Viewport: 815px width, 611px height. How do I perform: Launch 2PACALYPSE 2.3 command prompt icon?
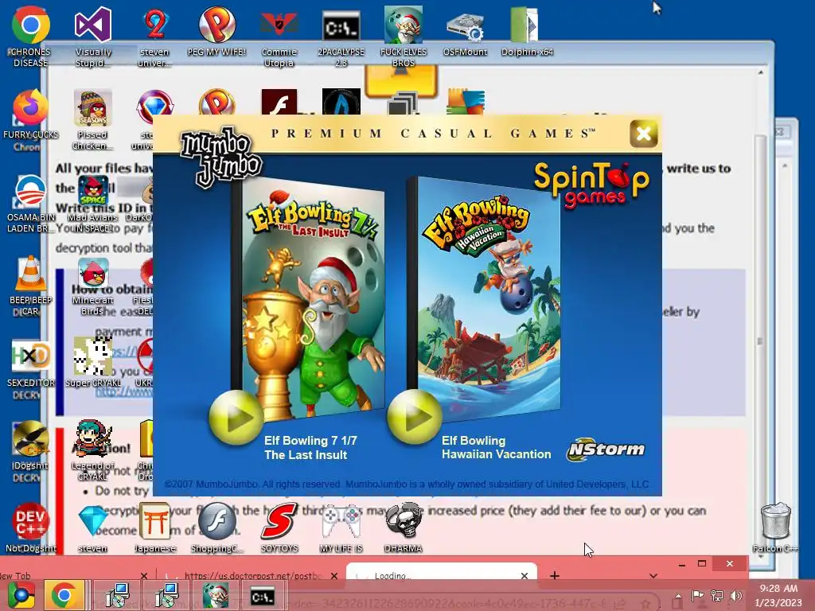341,37
